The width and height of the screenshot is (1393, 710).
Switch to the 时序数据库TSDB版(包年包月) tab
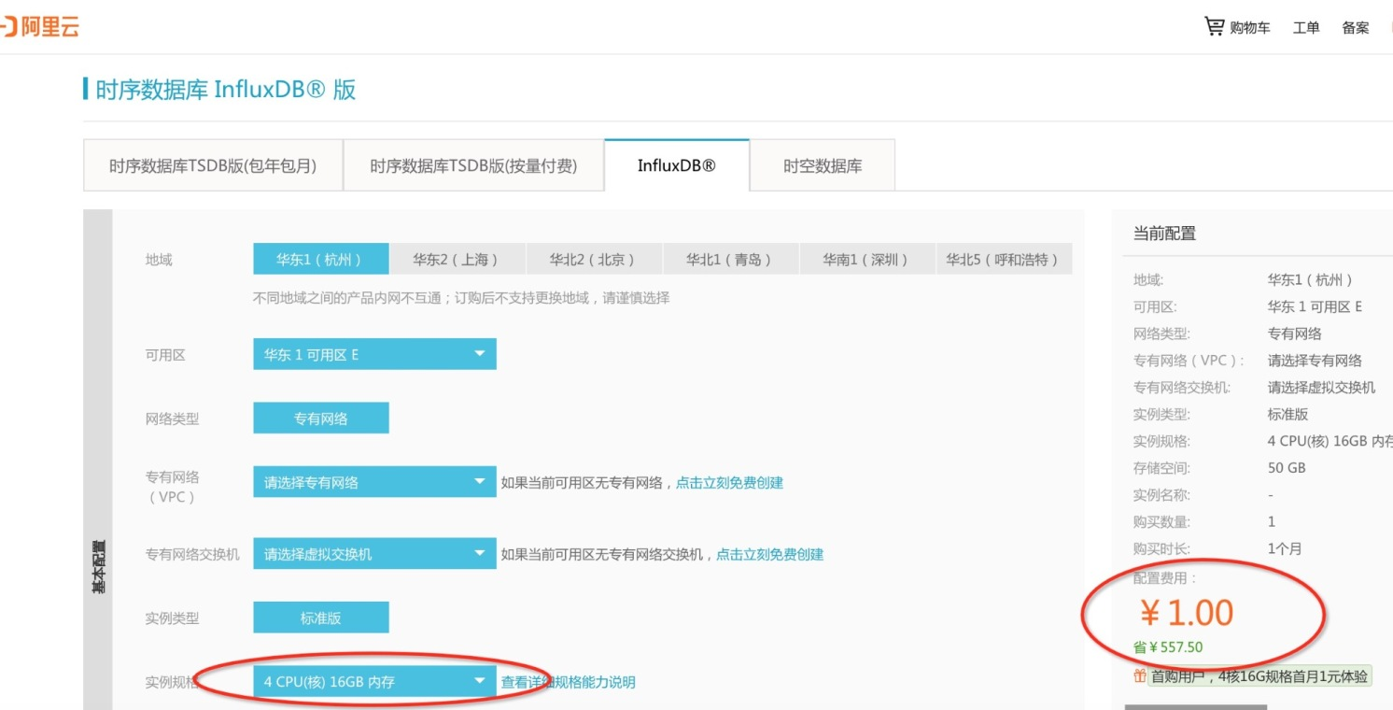213,165
